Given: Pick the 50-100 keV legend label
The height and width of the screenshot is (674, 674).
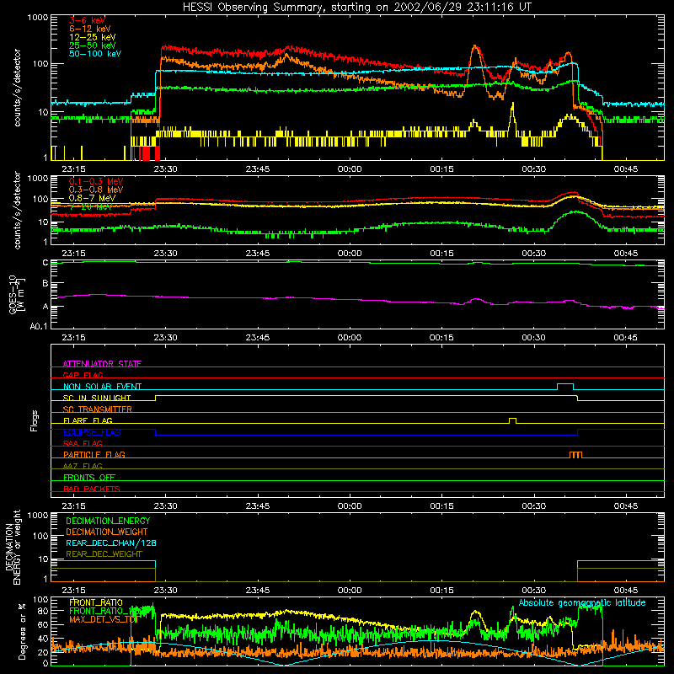Looking at the screenshot, I should (x=95, y=53).
